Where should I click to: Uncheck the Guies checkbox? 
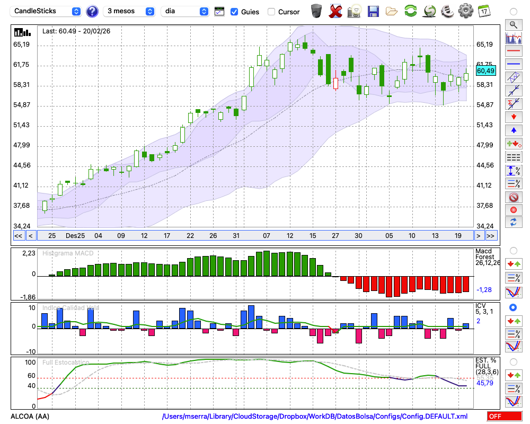coord(234,12)
